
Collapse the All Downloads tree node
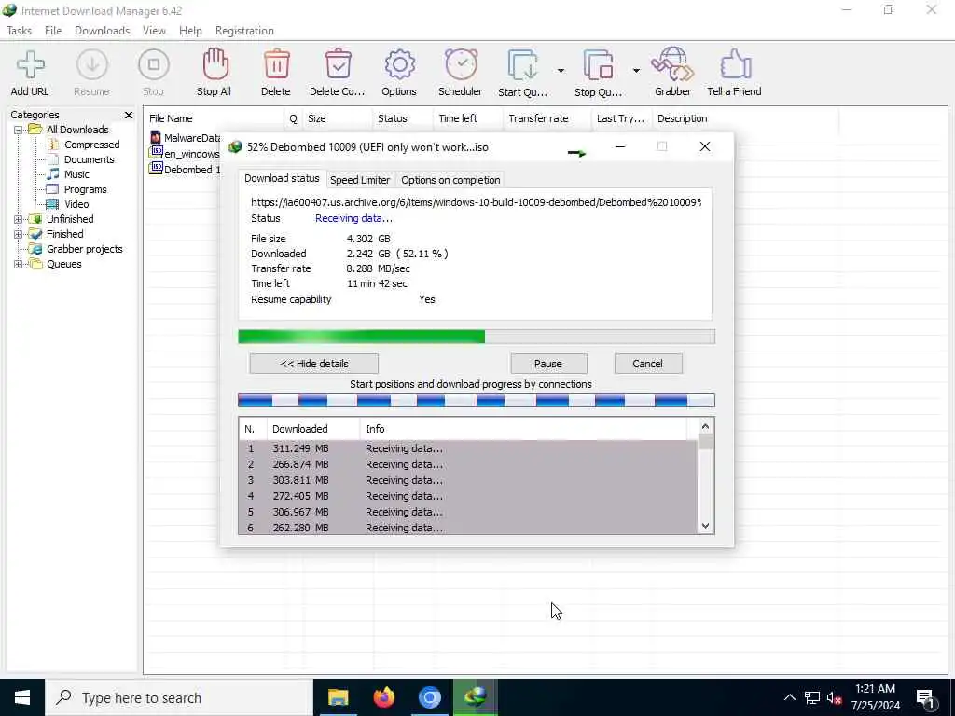(x=19, y=130)
